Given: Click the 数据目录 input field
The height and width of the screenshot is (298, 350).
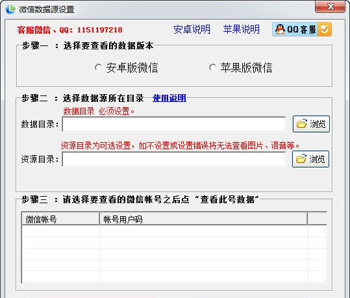Looking at the screenshot, I should pos(174,124).
